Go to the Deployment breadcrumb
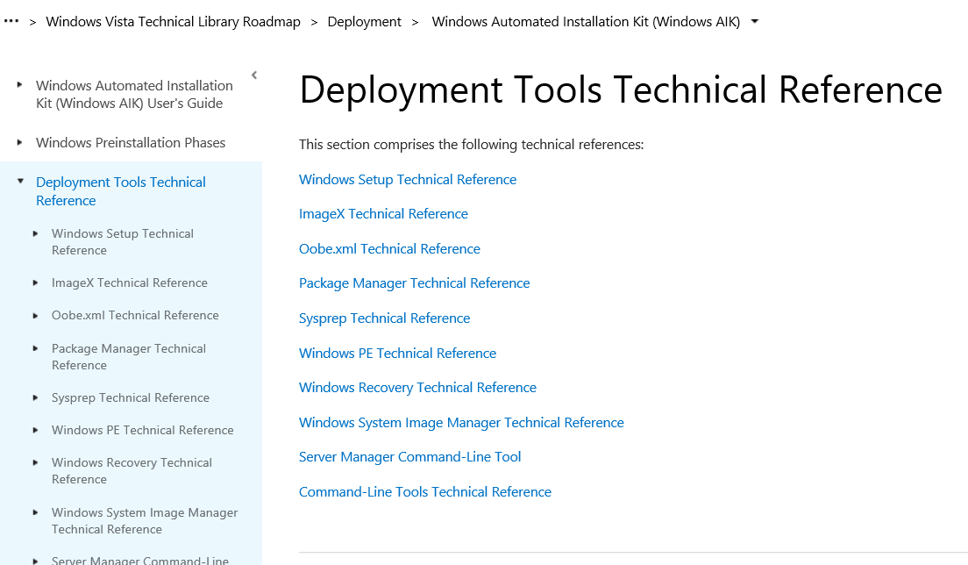968x565 pixels. click(x=364, y=22)
